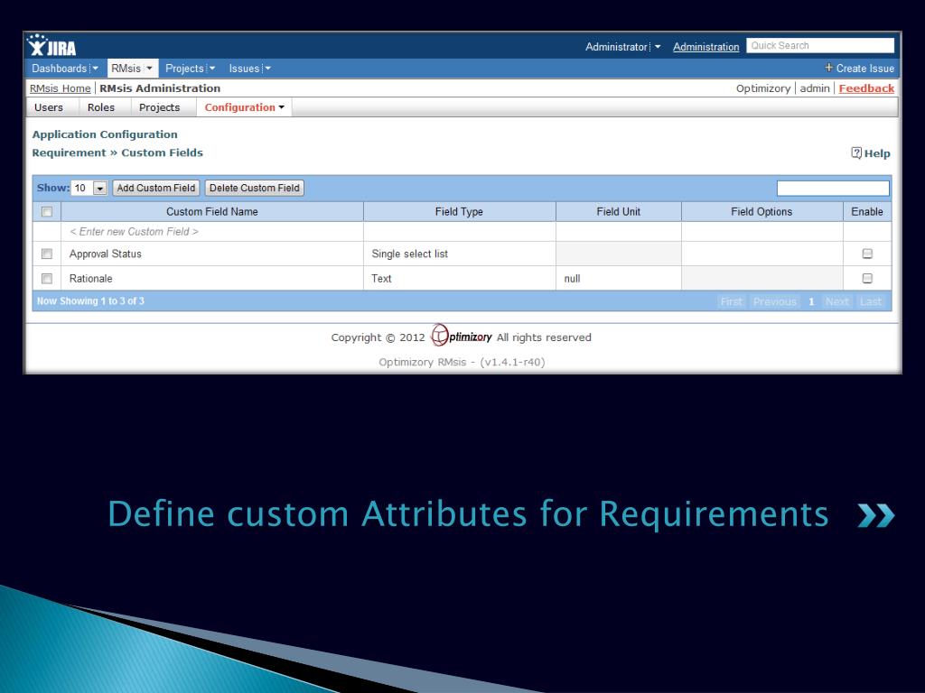The height and width of the screenshot is (693, 925).
Task: Select the Approval Status field name cell
Action: pyautogui.click(x=212, y=254)
